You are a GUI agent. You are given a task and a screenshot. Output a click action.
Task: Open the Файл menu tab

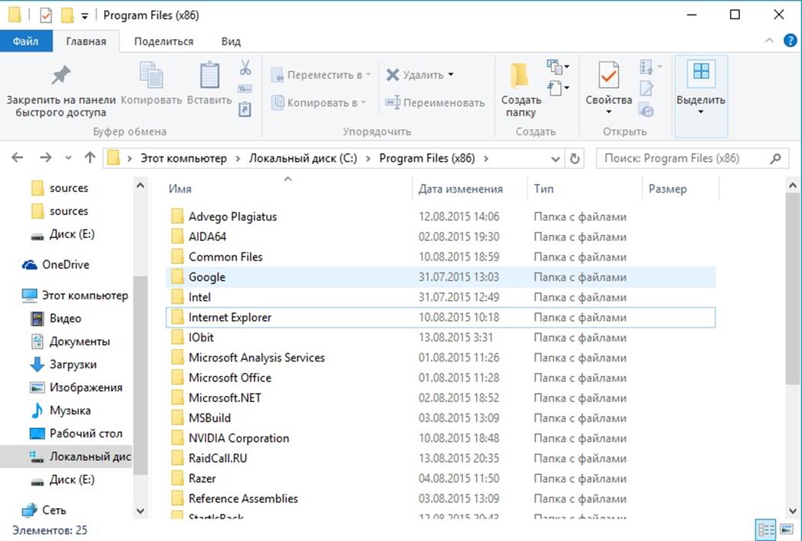pos(25,41)
